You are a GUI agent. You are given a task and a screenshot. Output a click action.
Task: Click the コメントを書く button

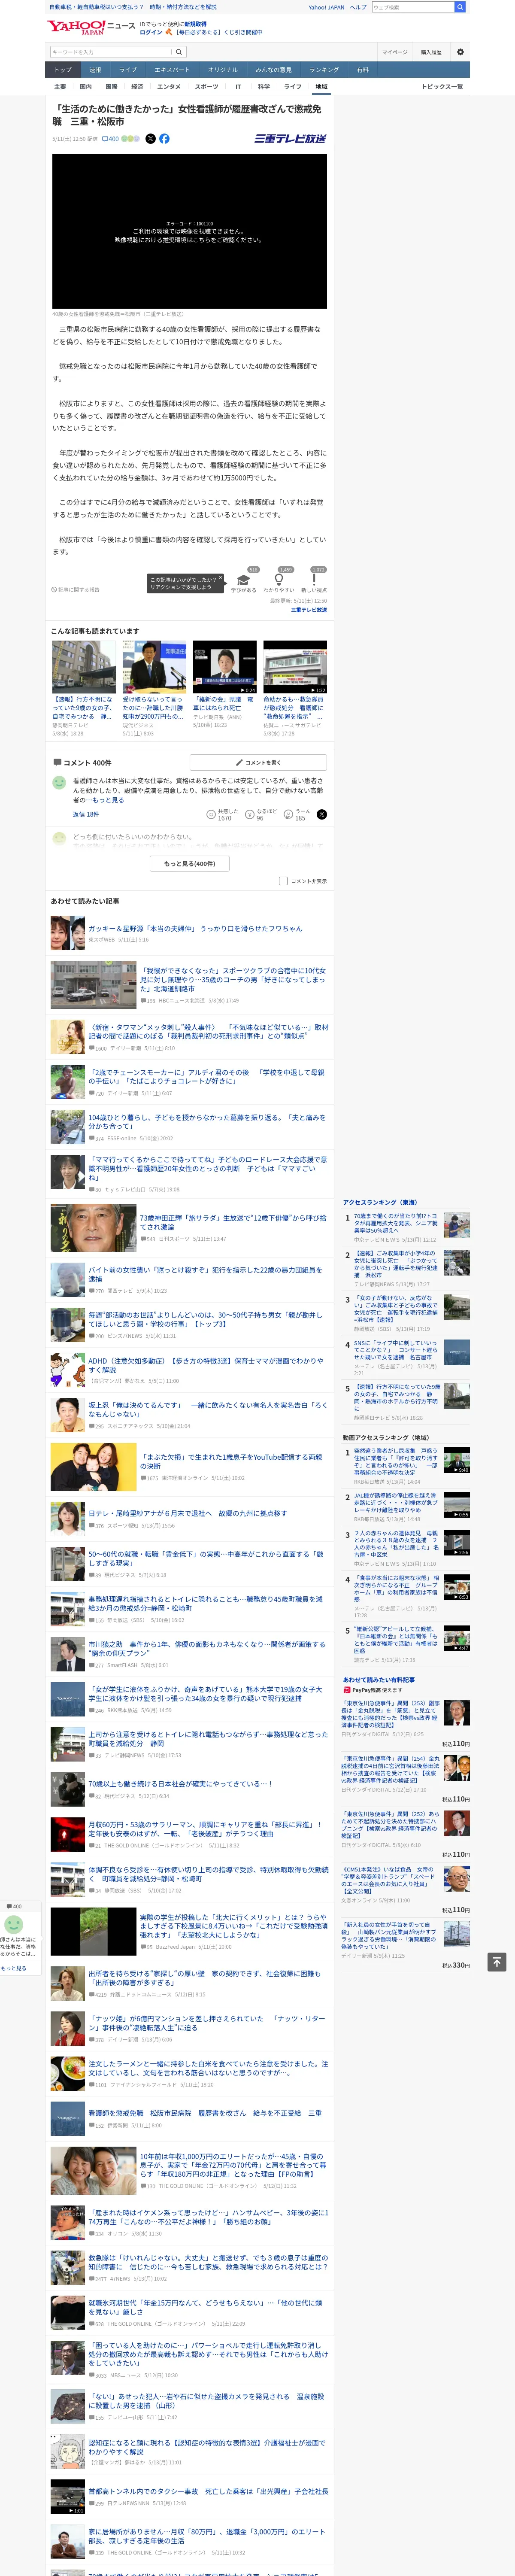pyautogui.click(x=258, y=762)
